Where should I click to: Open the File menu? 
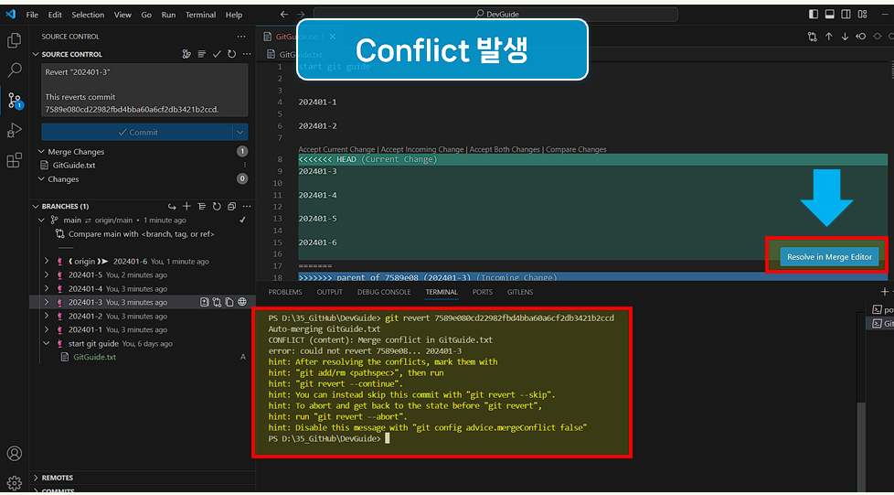pyautogui.click(x=33, y=15)
